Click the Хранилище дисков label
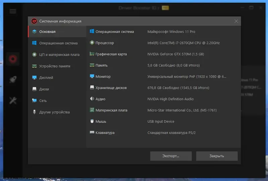 click(x=111, y=88)
